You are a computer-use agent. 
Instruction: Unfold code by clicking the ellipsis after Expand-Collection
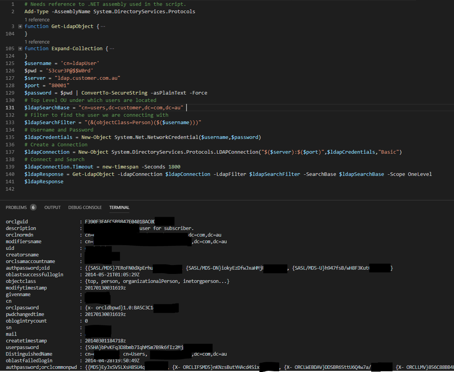pos(111,48)
